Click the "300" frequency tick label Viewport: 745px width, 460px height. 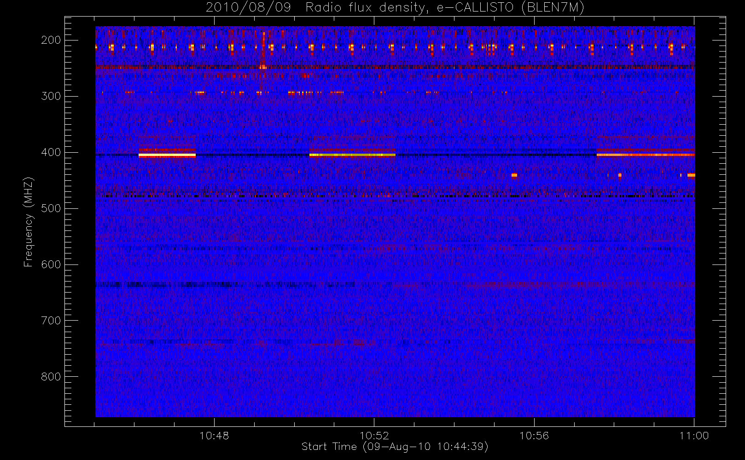(51, 96)
